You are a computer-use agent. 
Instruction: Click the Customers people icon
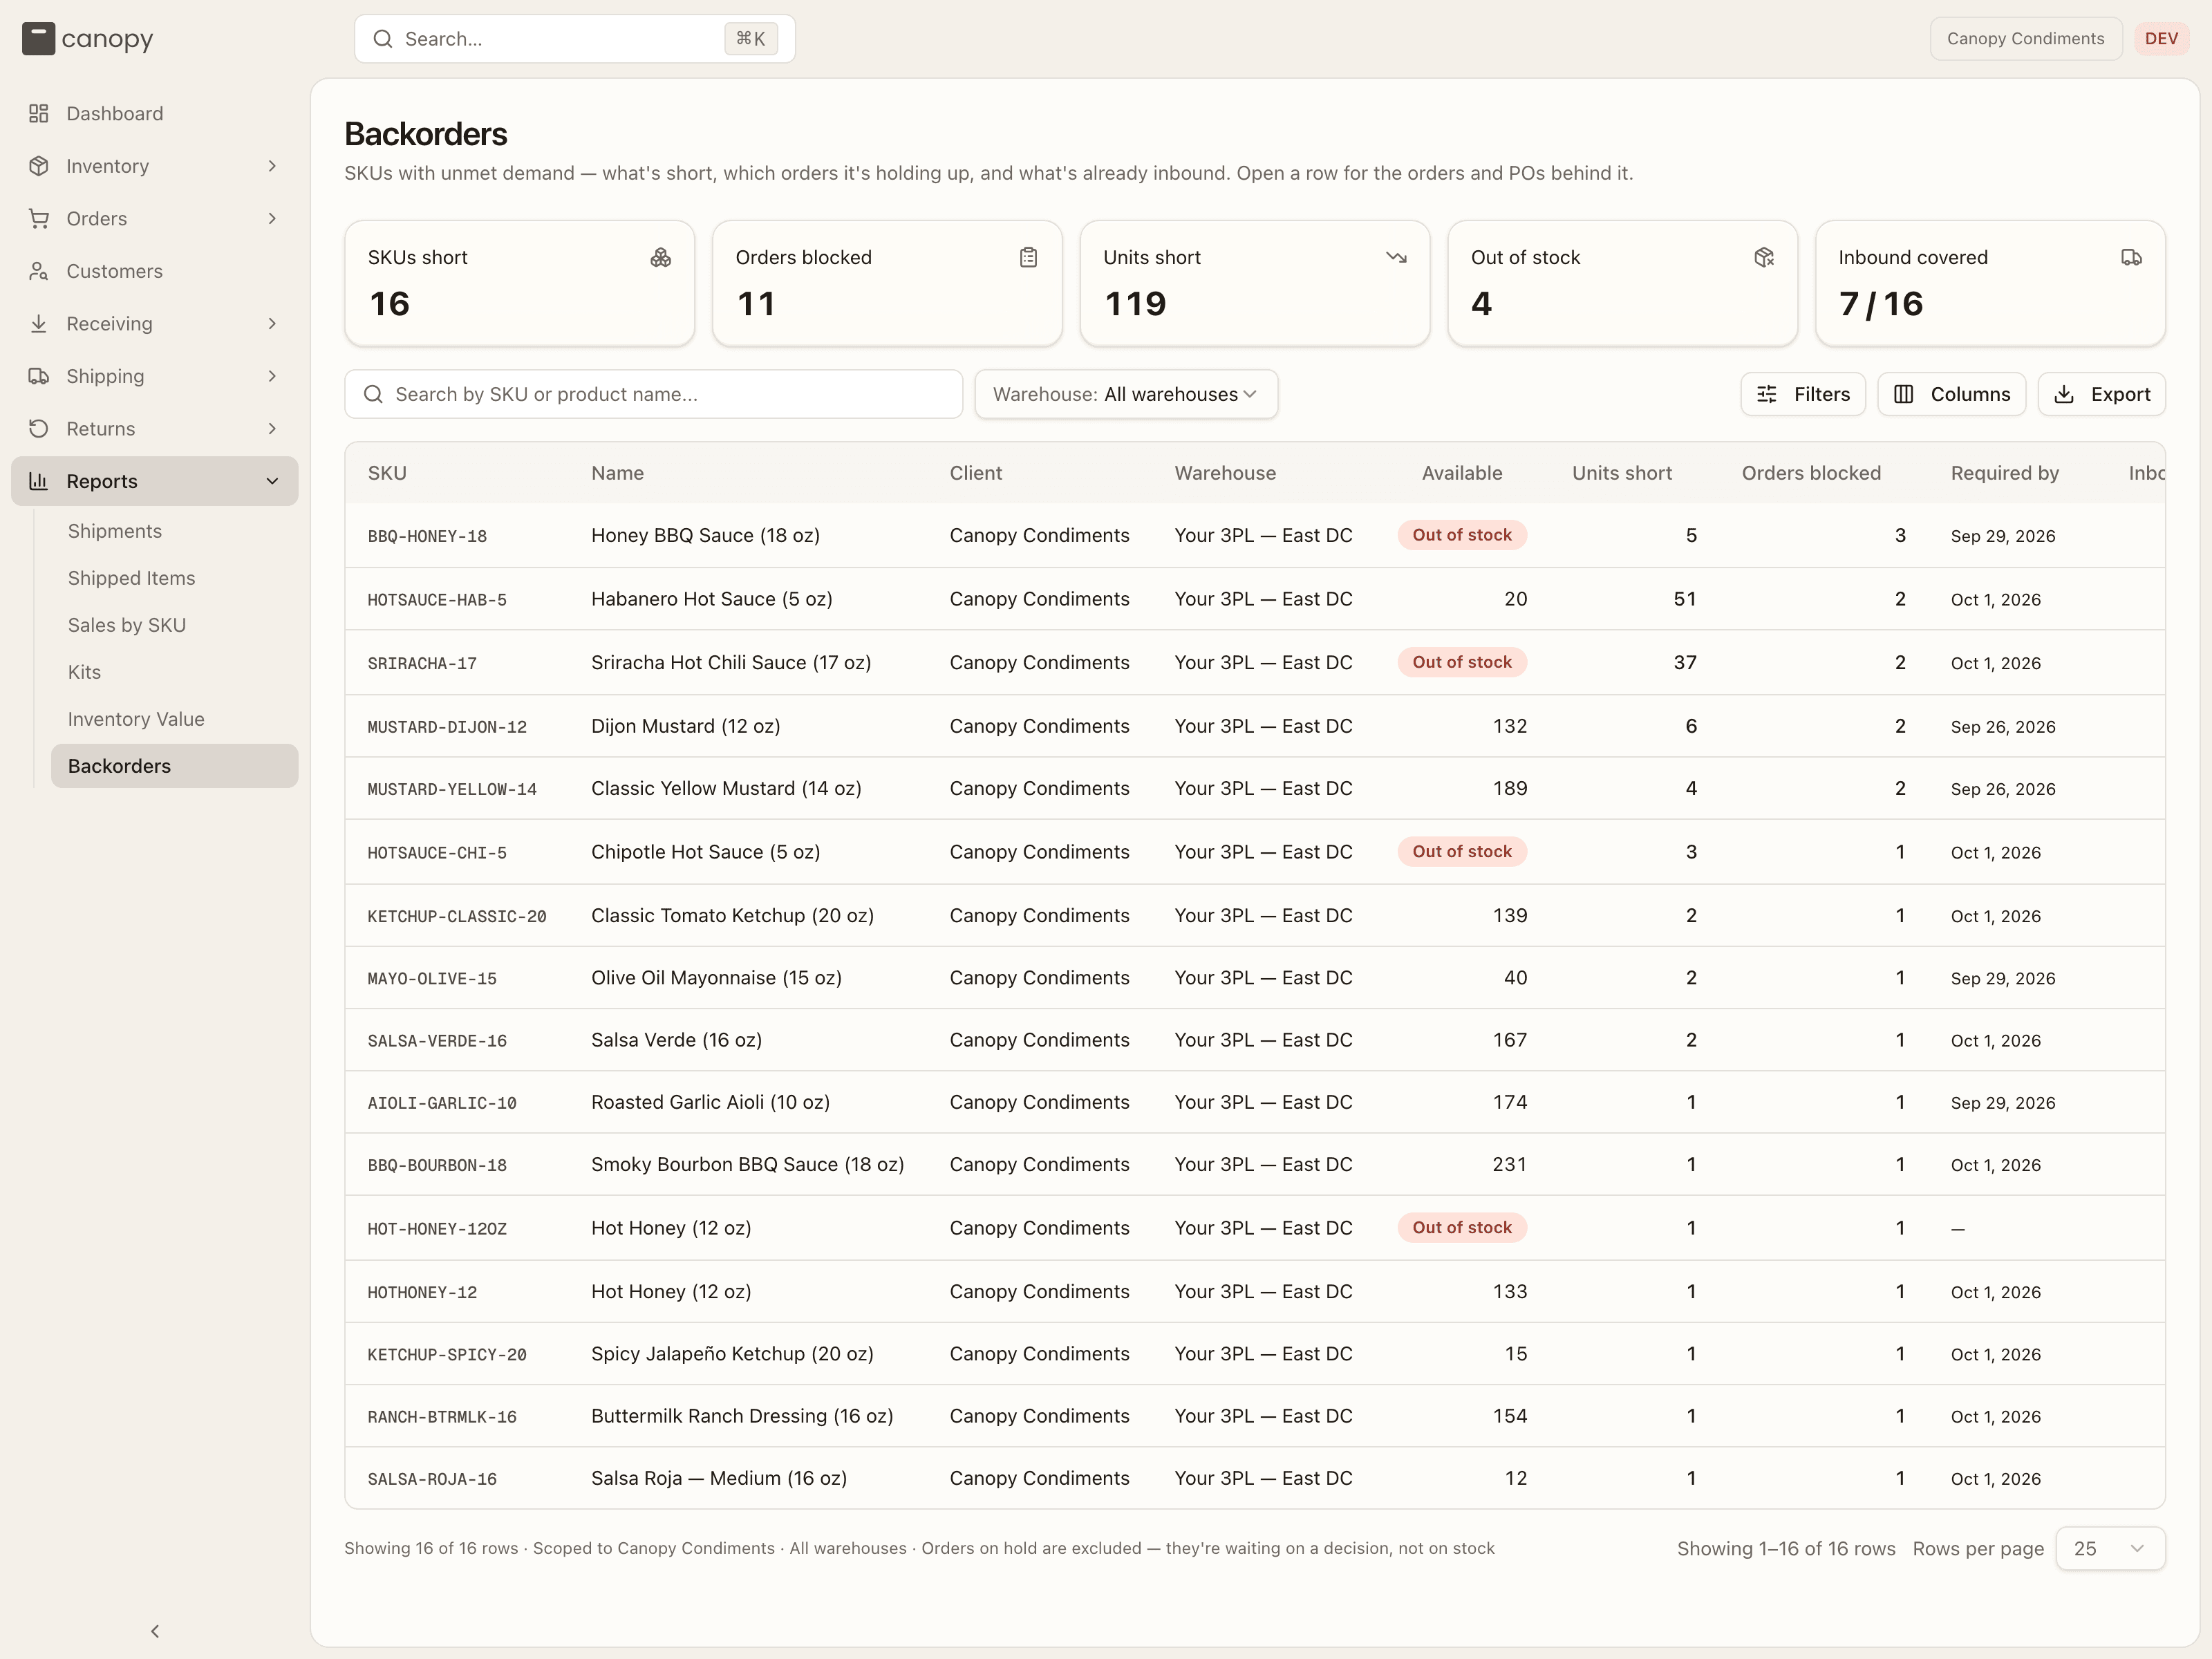[39, 271]
